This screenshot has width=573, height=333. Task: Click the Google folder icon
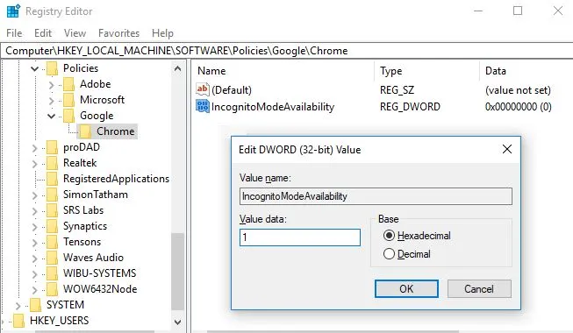tap(68, 116)
